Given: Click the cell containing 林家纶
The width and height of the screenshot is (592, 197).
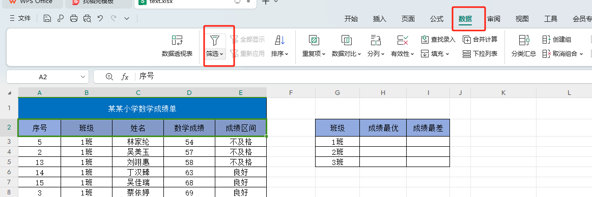Looking at the screenshot, I should tap(138, 142).
